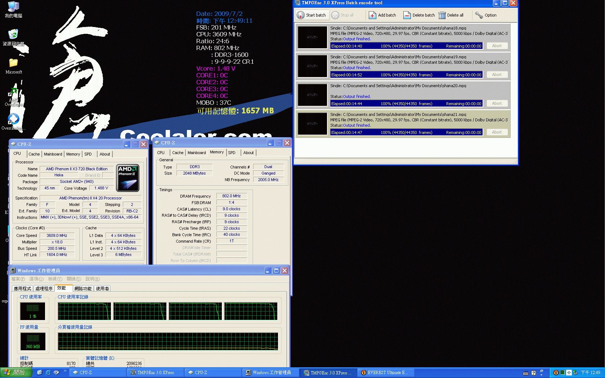This screenshot has width=605, height=378.
Task: Open the 開始 Start button
Action: (16, 373)
